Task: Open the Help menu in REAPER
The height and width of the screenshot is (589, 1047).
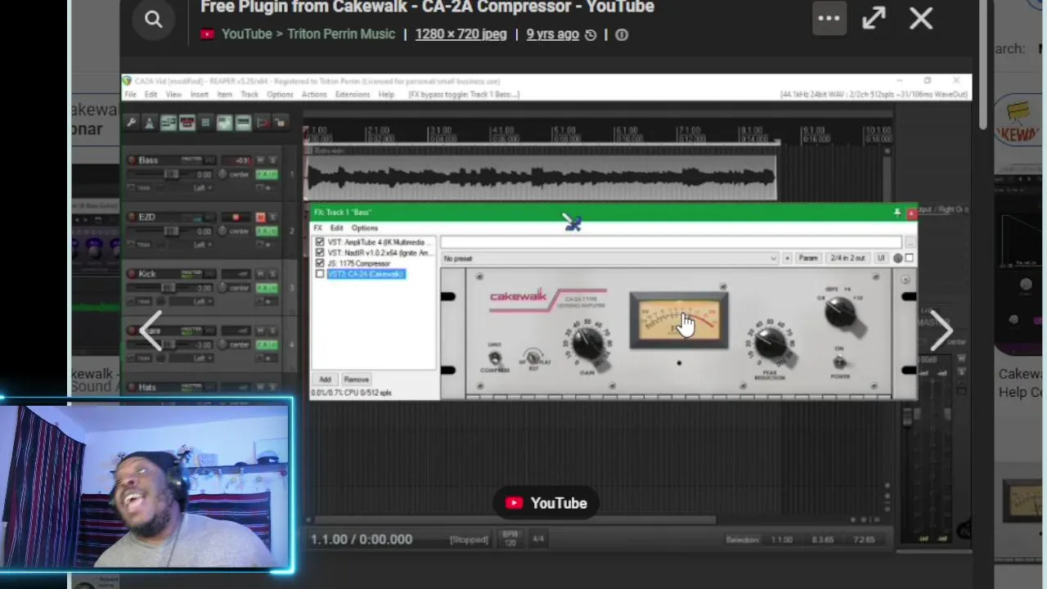Action: point(386,94)
